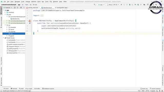
Task: Open the Layout Inspector
Action: [155, 89]
